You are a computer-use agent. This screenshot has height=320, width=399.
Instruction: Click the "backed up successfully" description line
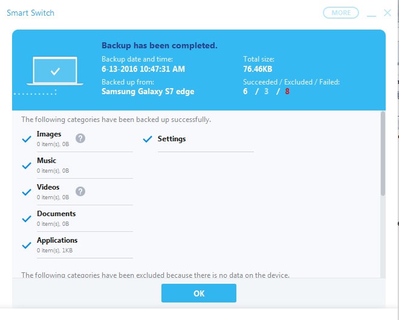pos(116,120)
